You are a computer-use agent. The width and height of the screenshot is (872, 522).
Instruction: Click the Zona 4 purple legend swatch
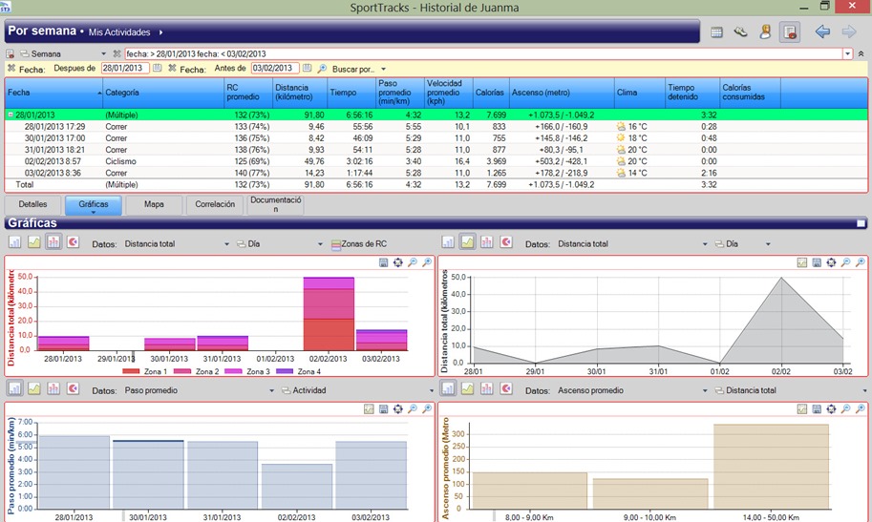285,371
